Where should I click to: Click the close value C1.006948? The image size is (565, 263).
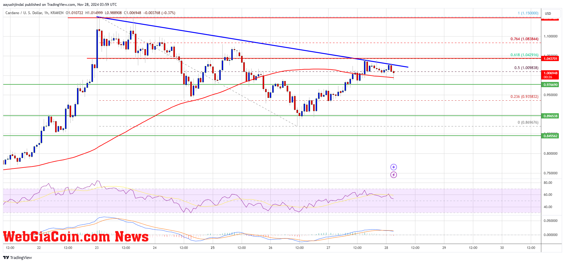click(133, 13)
